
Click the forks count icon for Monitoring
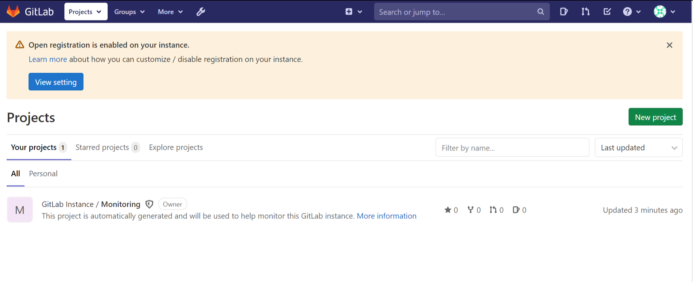[471, 210]
